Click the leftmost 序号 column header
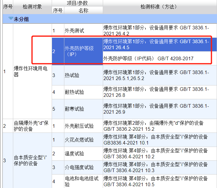The image size is (217, 188). tap(8, 7)
